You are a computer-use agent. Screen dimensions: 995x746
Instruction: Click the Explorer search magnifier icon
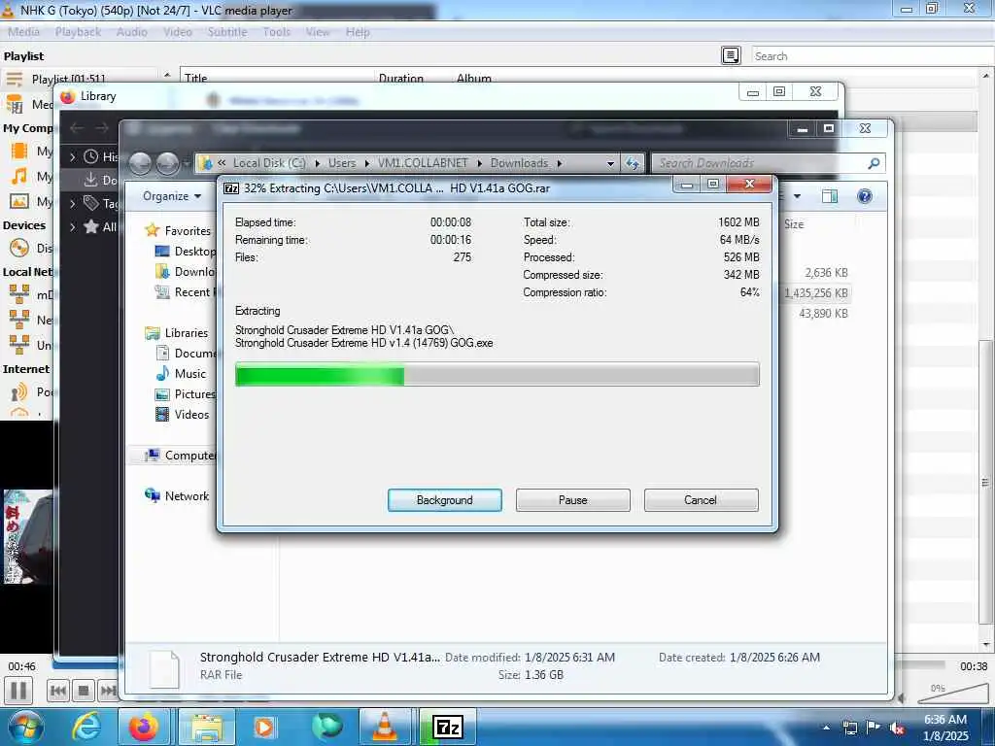[874, 163]
